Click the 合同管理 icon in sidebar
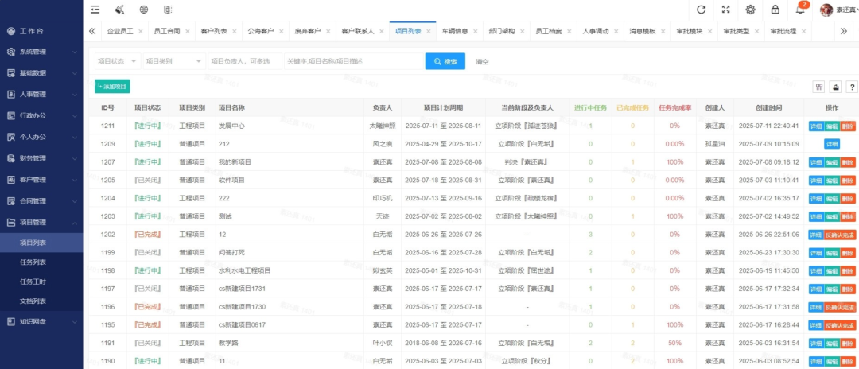The height and width of the screenshot is (369, 859). tap(11, 201)
